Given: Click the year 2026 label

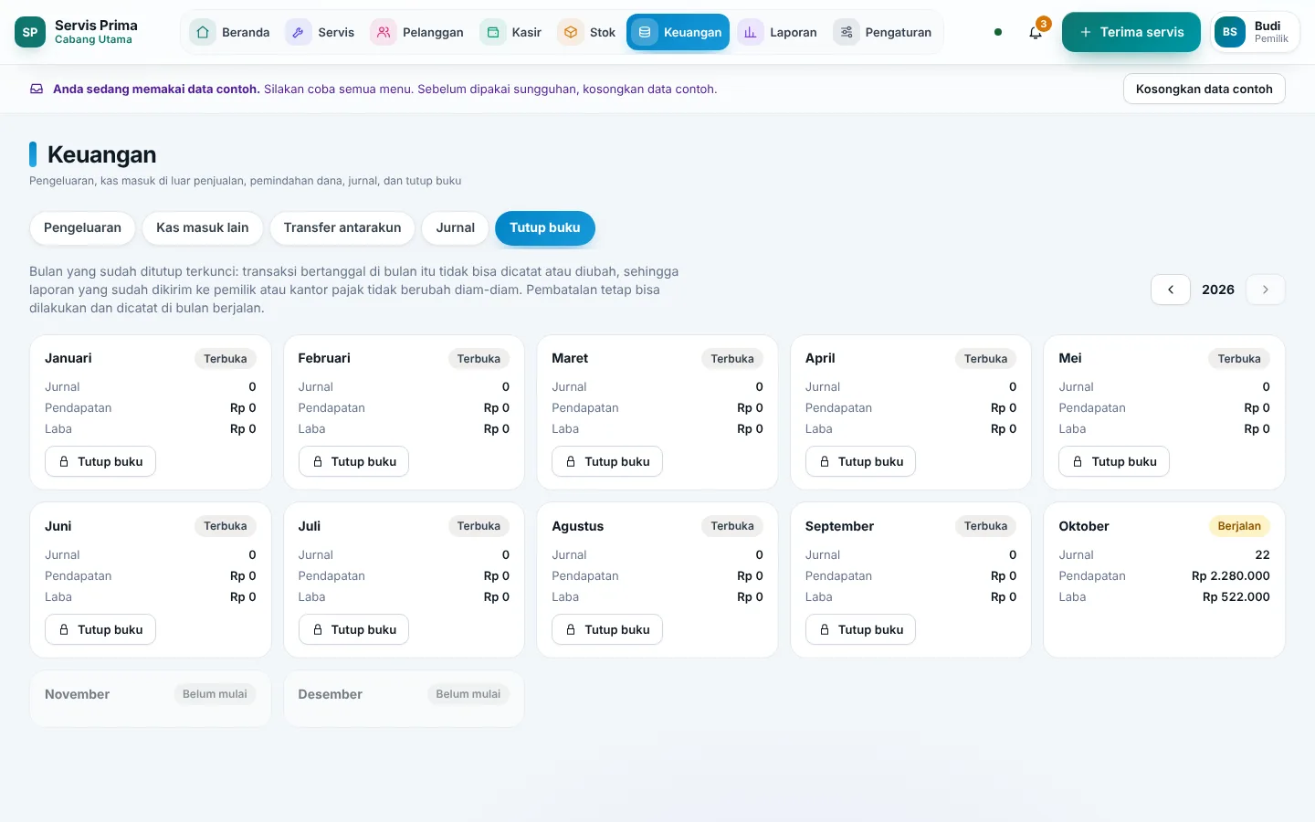Looking at the screenshot, I should (x=1218, y=290).
